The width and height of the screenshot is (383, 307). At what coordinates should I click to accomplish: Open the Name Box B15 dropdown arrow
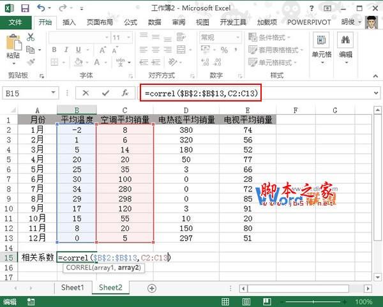[x=53, y=93]
